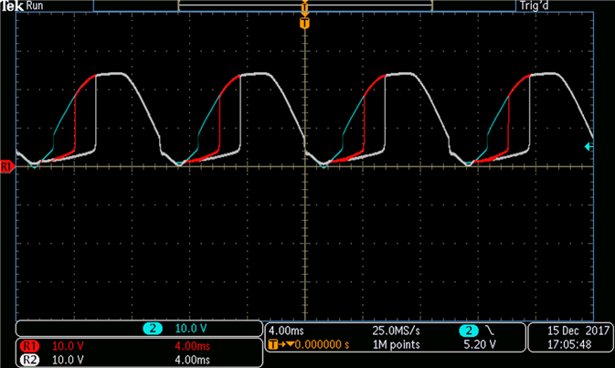Click the 5.20 V trigger level readout

point(480,344)
